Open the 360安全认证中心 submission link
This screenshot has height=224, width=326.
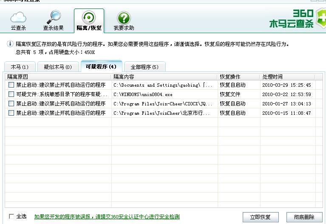(107, 216)
